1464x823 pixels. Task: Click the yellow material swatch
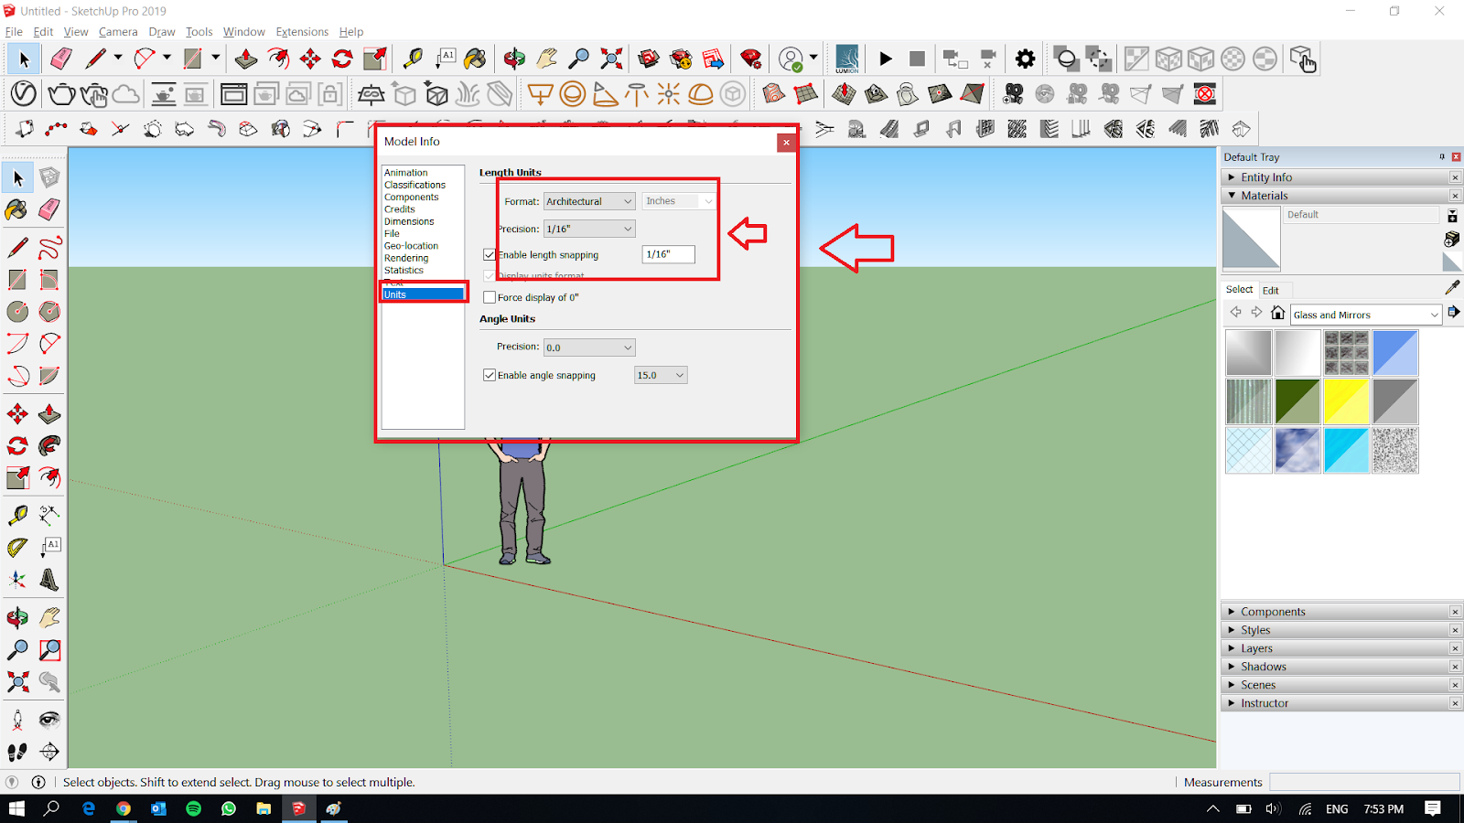(x=1346, y=401)
